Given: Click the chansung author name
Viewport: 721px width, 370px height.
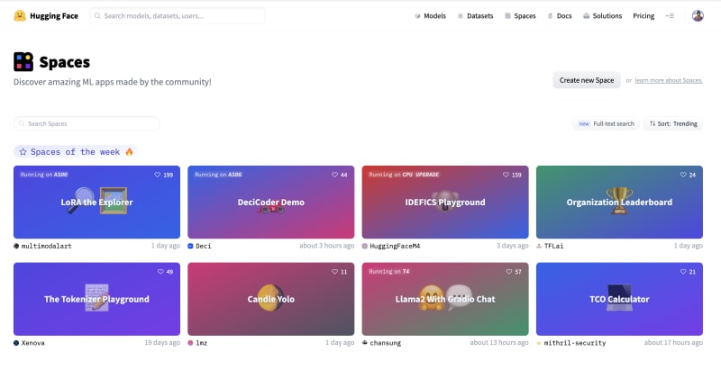Looking at the screenshot, I should coord(386,343).
